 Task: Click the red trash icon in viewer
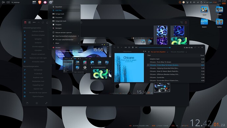(x=186, y=22)
